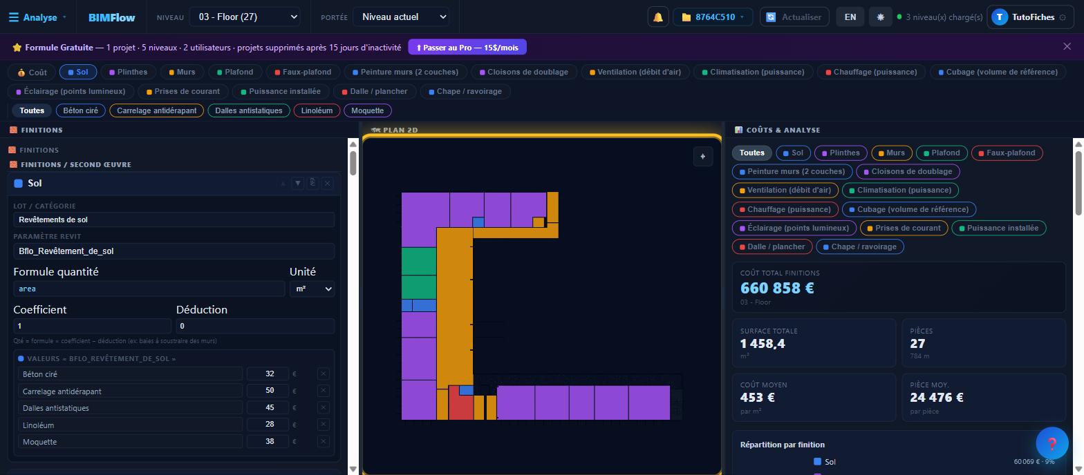The image size is (1084, 475).
Task: Delete the Dalles antistatiques value row
Action: [323, 407]
